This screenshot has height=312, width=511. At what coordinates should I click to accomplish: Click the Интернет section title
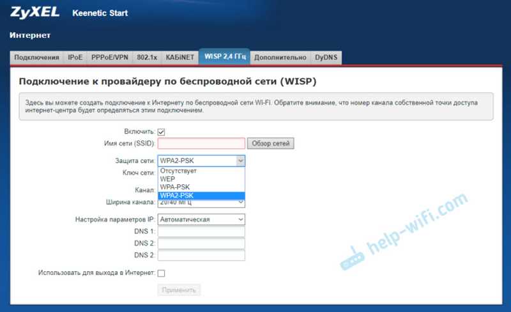(x=30, y=35)
